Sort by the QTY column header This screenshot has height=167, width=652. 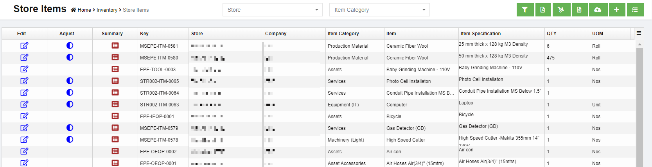pos(551,34)
